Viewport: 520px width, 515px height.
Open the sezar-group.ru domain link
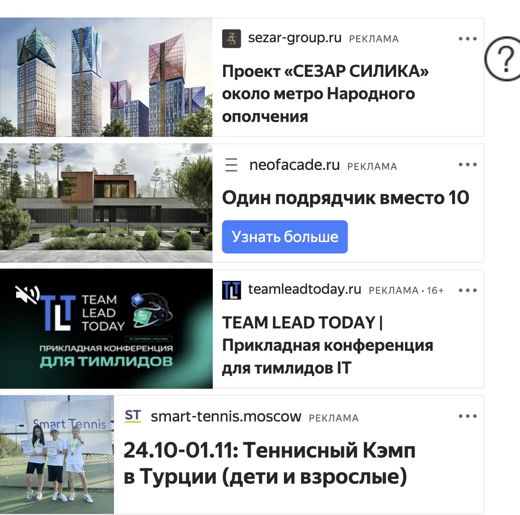[x=295, y=38]
